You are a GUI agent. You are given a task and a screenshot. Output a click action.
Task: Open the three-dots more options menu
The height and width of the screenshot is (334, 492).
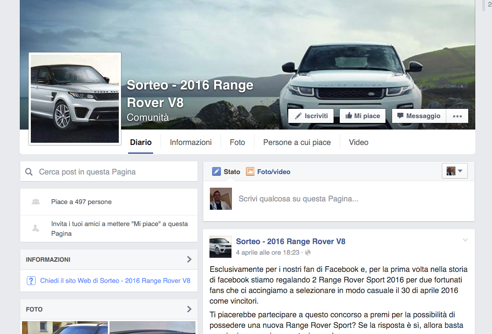click(x=457, y=116)
